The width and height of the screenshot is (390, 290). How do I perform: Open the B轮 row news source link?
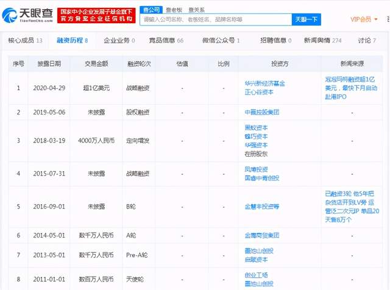click(x=352, y=207)
